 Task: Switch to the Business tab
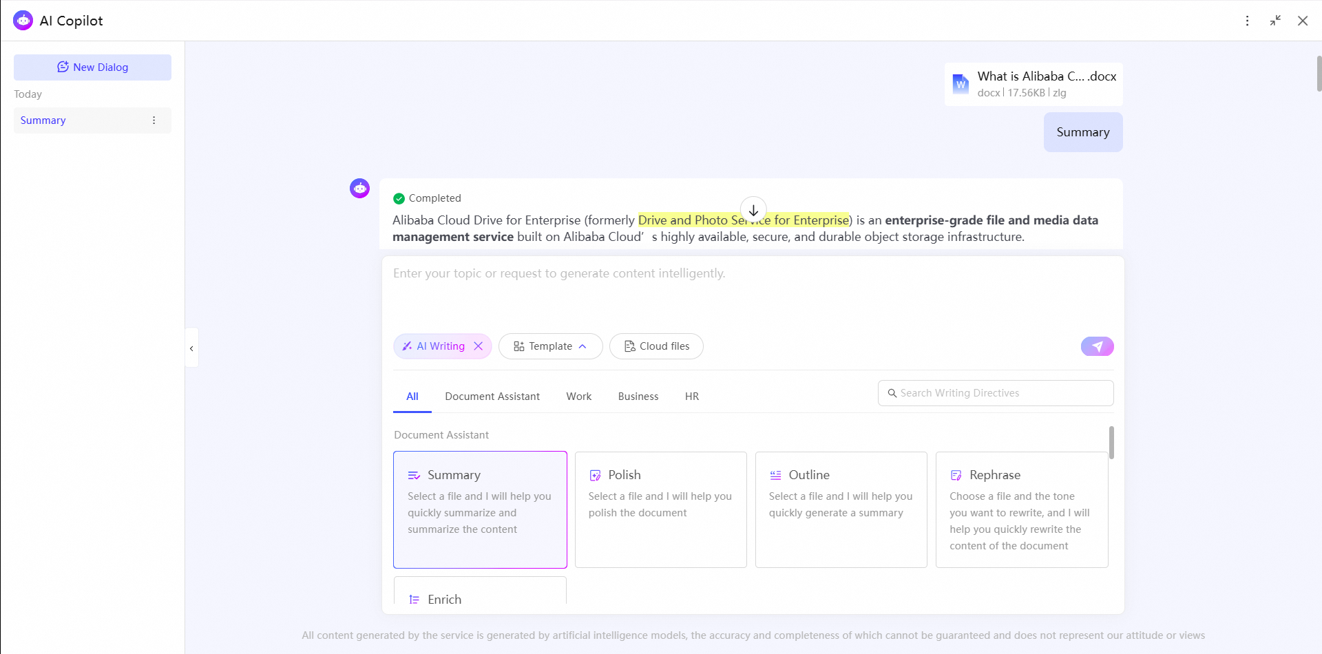pos(638,397)
